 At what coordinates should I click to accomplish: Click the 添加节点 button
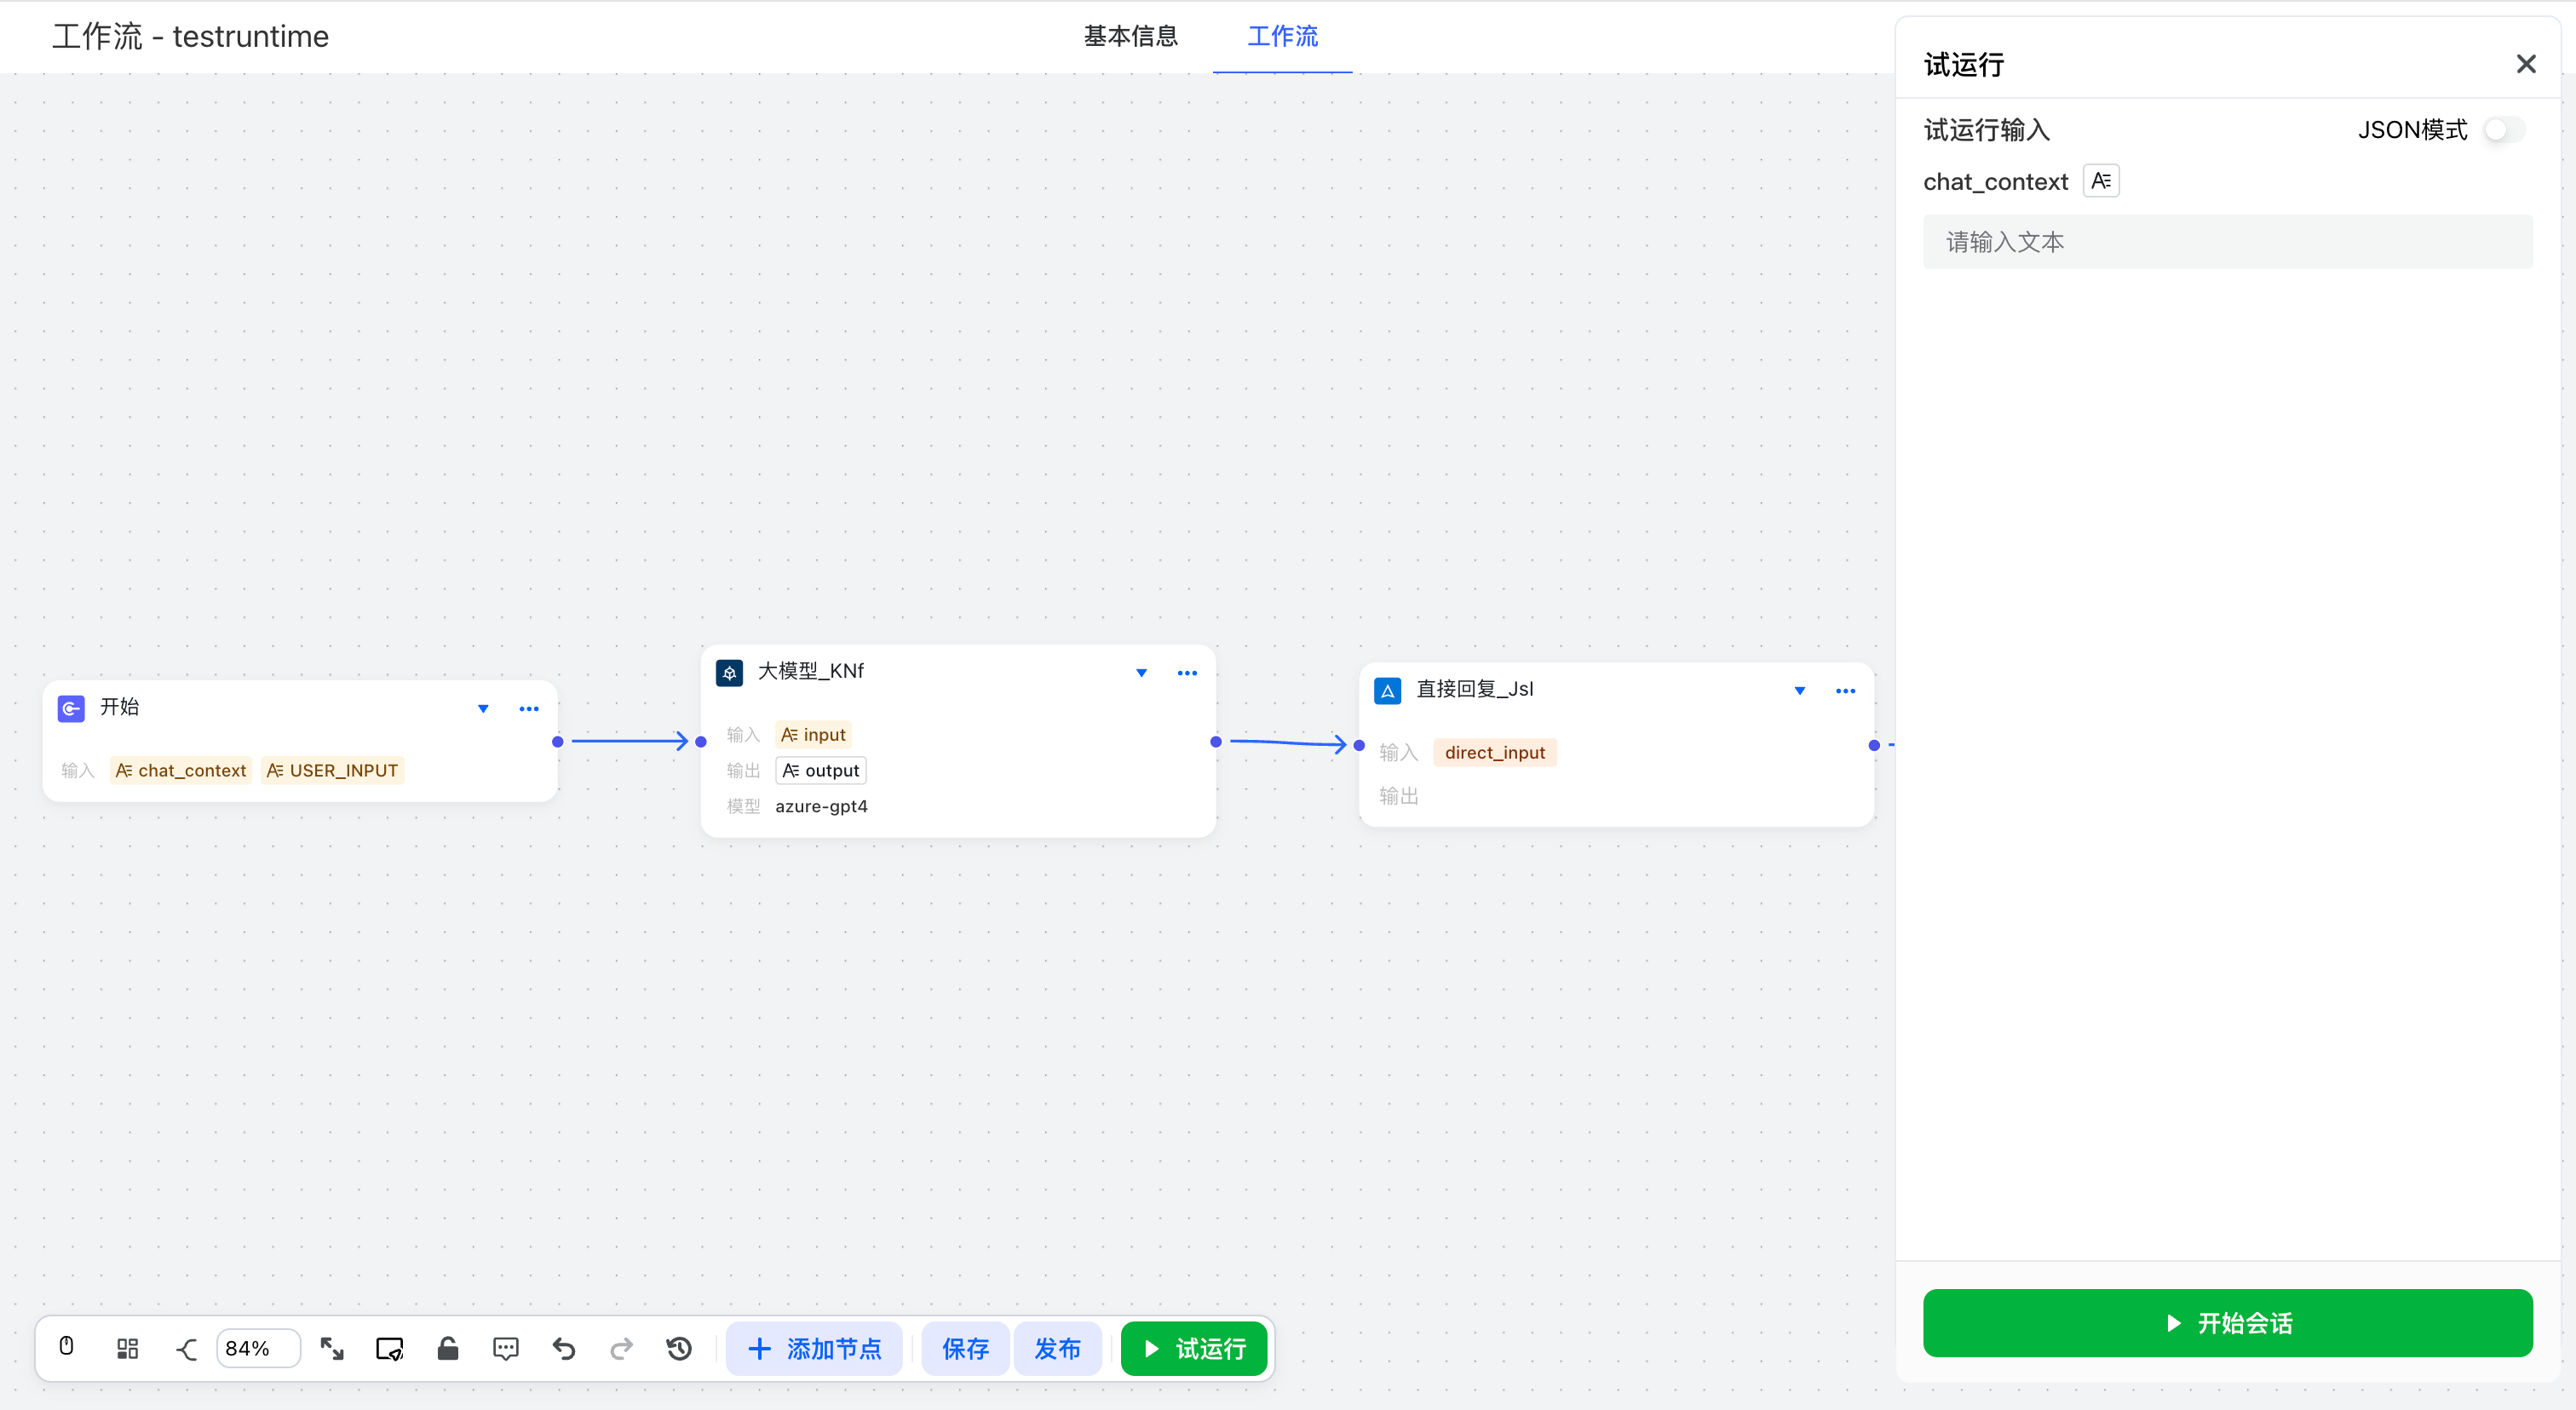pos(814,1348)
